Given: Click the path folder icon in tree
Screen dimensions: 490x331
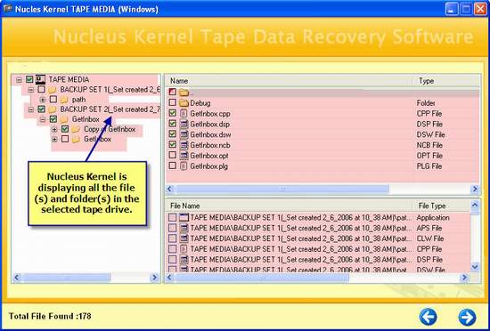Looking at the screenshot, I should [x=64, y=100].
